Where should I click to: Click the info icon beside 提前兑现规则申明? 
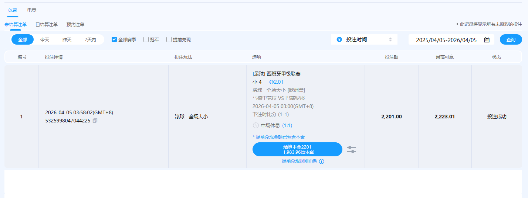(322, 161)
